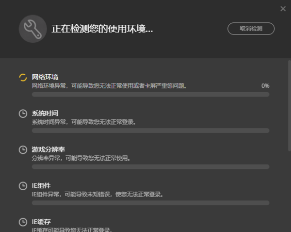Click the 系统时间 progress bar
291x232 pixels.
(150, 131)
